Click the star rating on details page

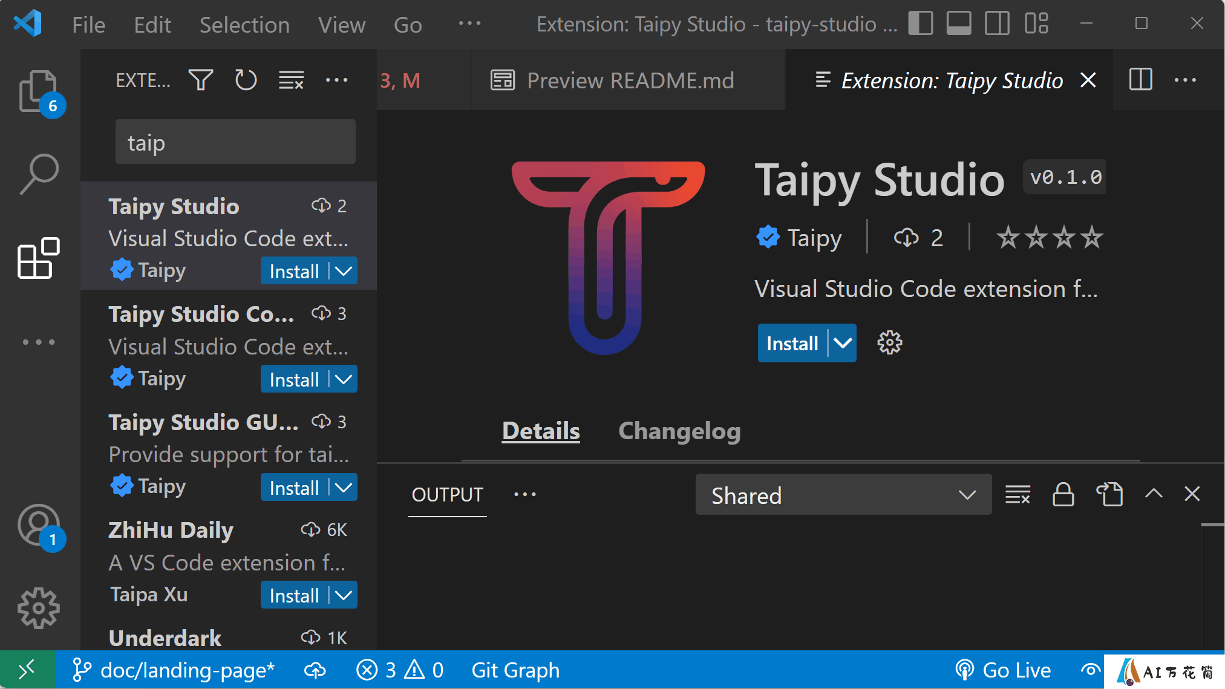click(x=1050, y=237)
